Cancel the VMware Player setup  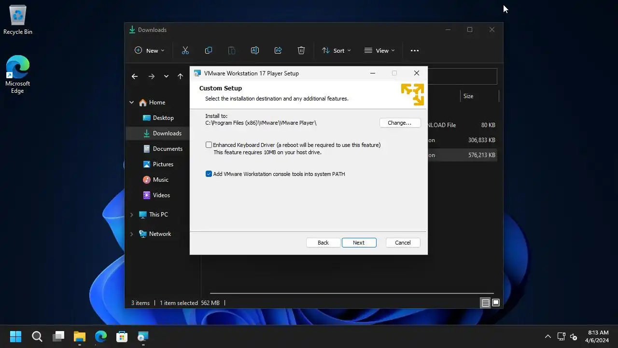pos(403,243)
